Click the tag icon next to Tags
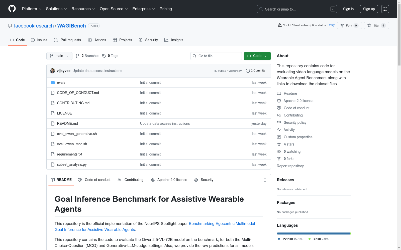This screenshot has height=250, width=401. (104, 56)
